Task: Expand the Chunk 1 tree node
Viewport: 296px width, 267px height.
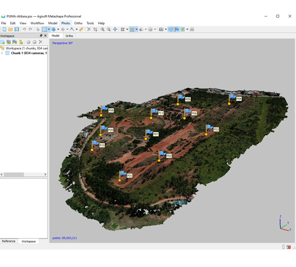Action: pyautogui.click(x=2, y=53)
